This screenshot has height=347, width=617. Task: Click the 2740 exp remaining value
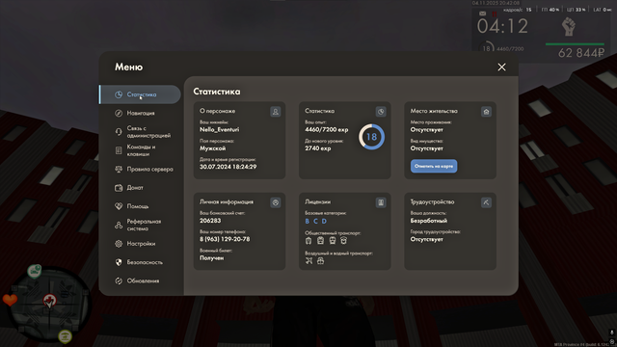tap(318, 148)
